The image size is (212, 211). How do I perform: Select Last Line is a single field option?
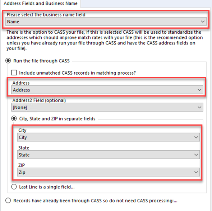pos(14,187)
